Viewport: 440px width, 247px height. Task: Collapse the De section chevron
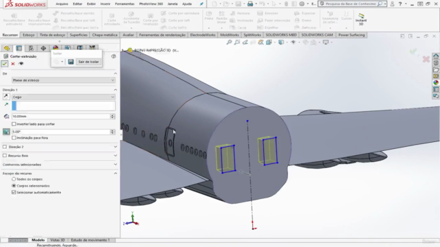click(x=115, y=73)
